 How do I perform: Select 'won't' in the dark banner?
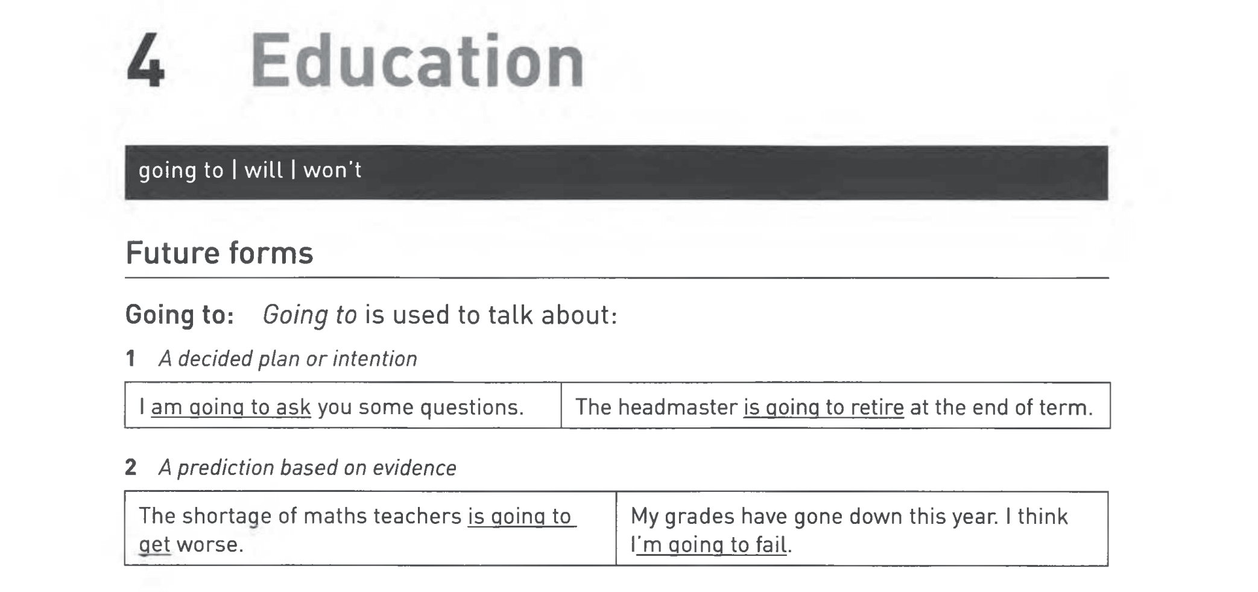pyautogui.click(x=332, y=170)
